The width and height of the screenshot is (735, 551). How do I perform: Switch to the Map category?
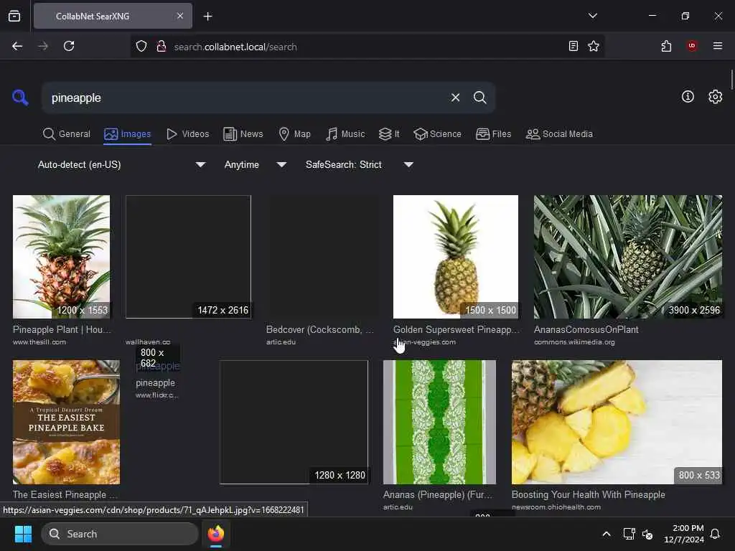(x=295, y=134)
